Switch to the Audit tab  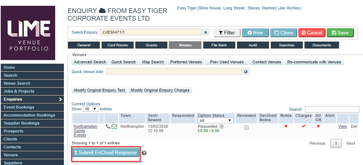click(253, 45)
